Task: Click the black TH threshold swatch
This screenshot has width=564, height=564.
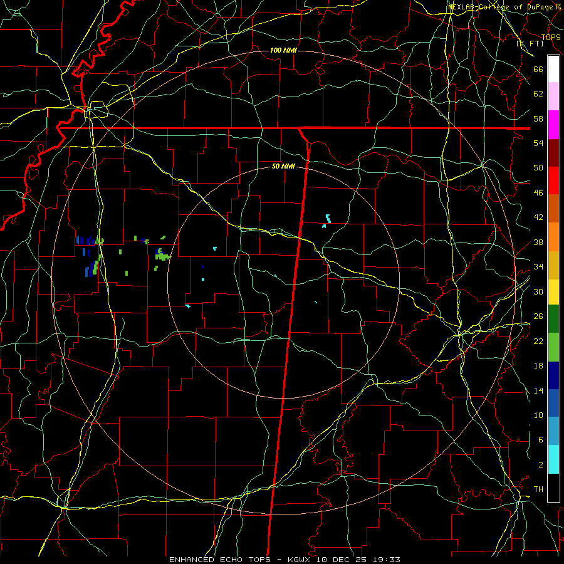Action: (553, 488)
